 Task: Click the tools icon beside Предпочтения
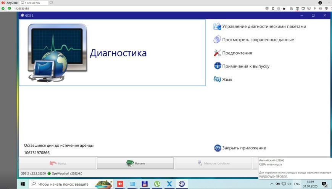217,53
